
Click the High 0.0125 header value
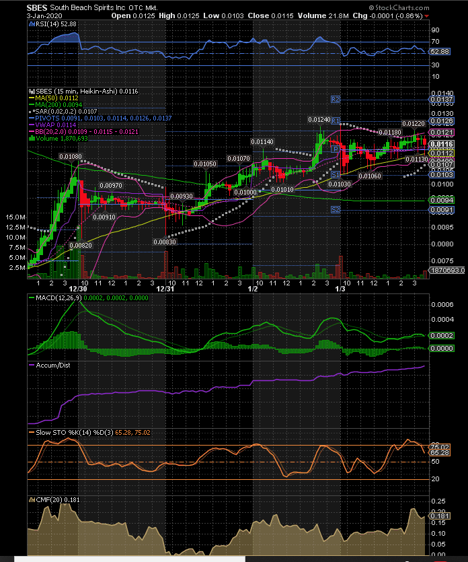[x=180, y=15]
